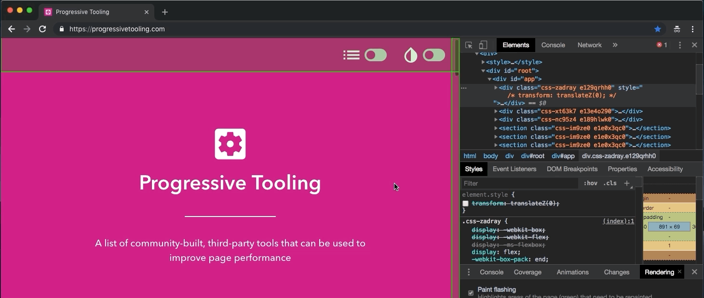Open the Coverage drawer tab

coord(528,272)
